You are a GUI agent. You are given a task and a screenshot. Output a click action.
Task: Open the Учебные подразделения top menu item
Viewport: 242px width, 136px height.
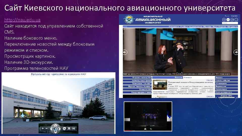(x=191, y=27)
